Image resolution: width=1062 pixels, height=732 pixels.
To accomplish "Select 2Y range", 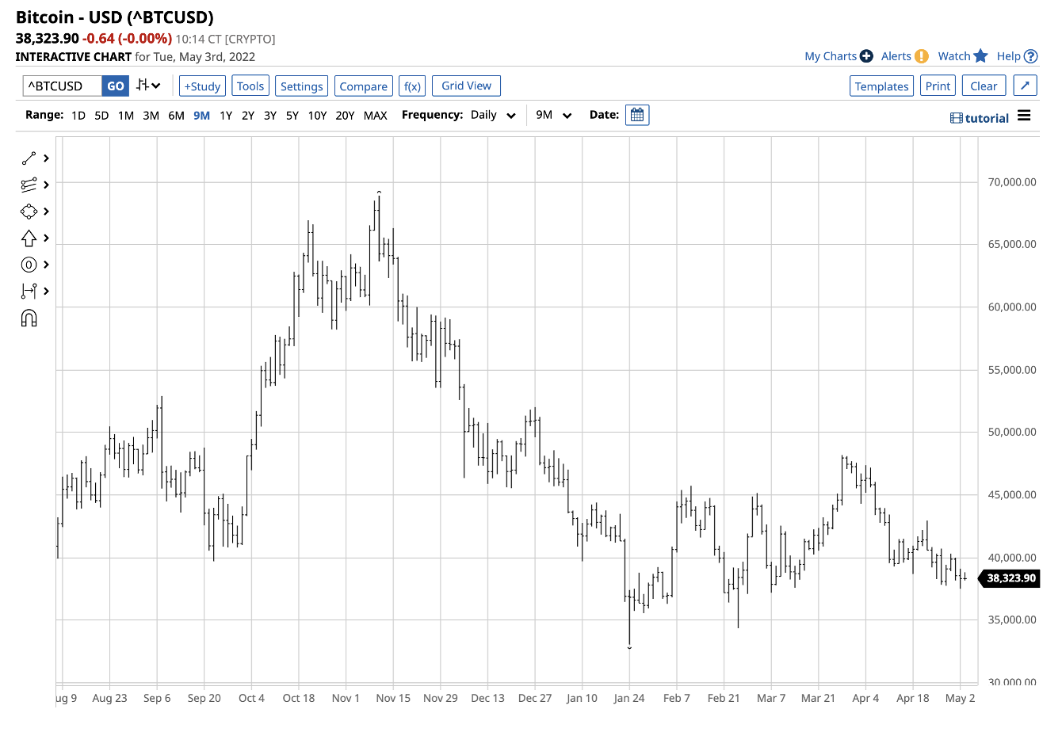I will click(x=248, y=116).
